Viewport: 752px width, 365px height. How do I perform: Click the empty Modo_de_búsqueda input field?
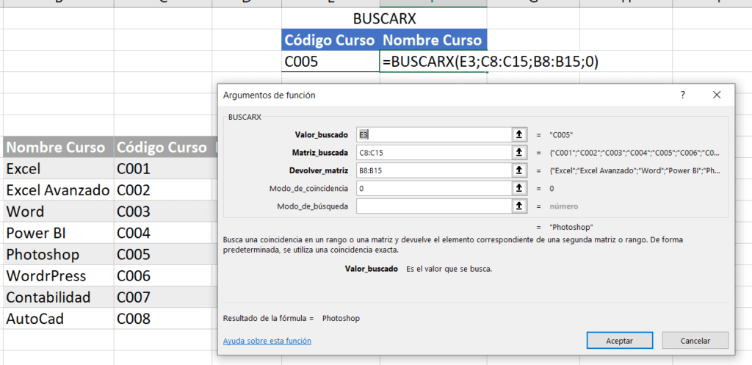[433, 206]
